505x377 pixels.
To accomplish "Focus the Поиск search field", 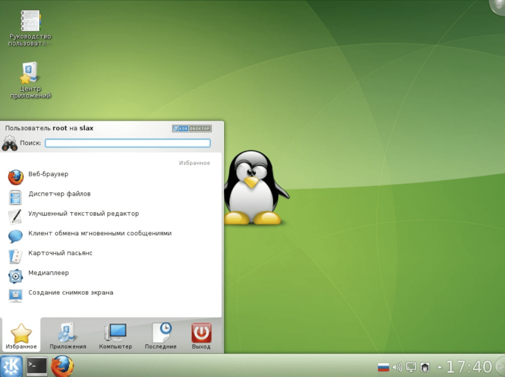I will (128, 143).
